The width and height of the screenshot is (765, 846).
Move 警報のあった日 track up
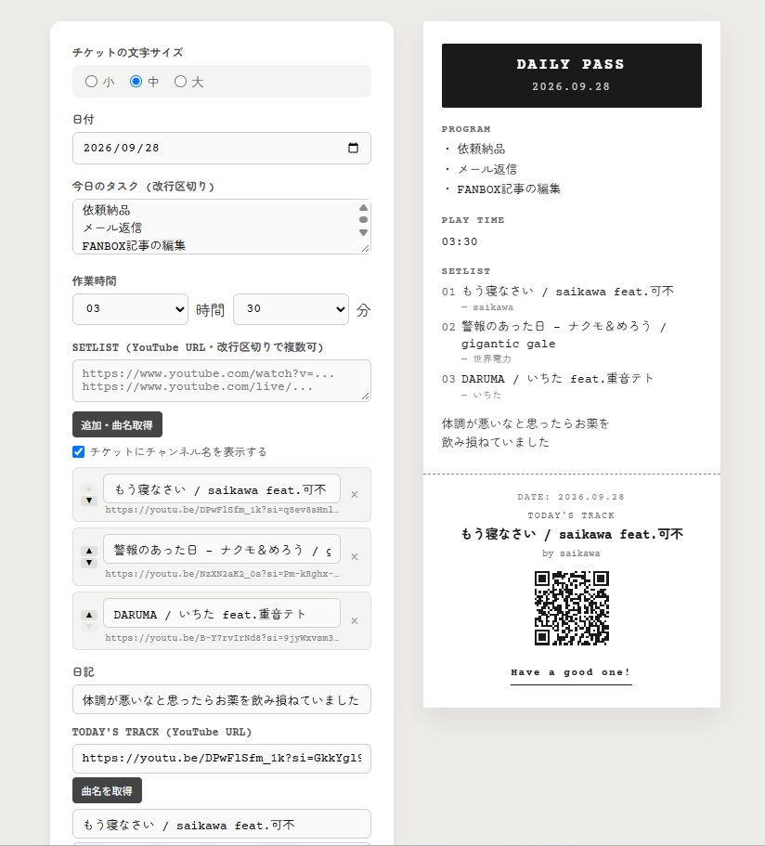click(89, 551)
